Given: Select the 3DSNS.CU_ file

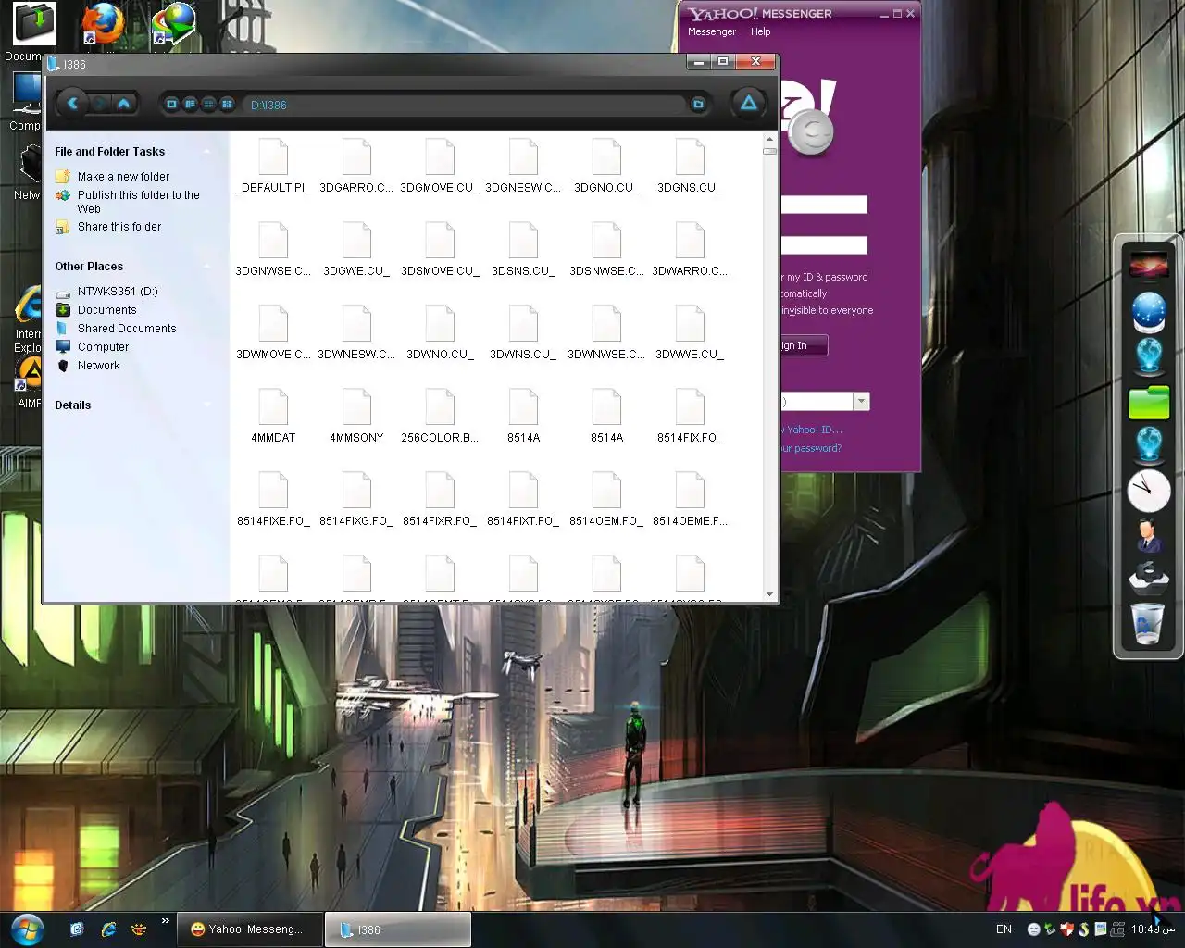Looking at the screenshot, I should click(x=523, y=250).
